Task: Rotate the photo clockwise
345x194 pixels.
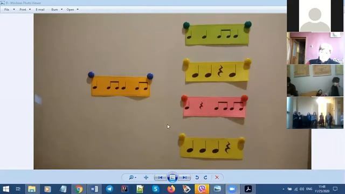Action: [205, 177]
